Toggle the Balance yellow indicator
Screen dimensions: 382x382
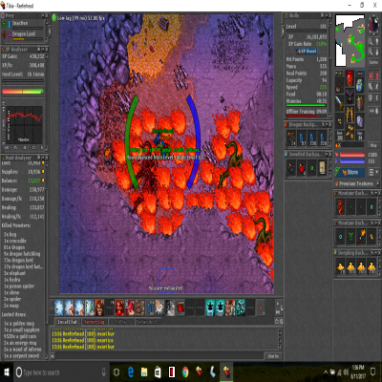[x=43, y=180]
